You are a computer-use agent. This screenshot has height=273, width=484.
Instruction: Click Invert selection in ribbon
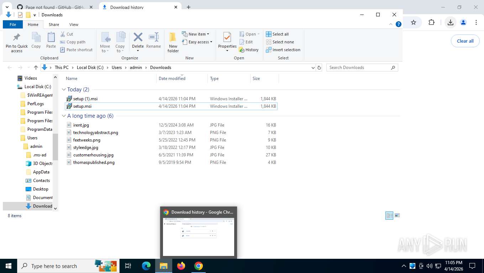coord(283,50)
